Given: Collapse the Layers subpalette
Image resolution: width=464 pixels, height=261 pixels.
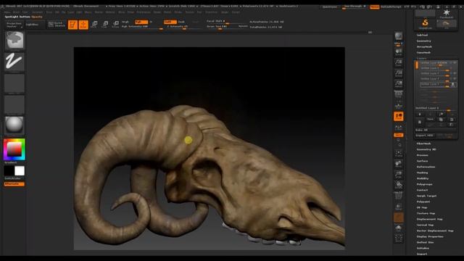Looking at the screenshot, I should [422, 58].
